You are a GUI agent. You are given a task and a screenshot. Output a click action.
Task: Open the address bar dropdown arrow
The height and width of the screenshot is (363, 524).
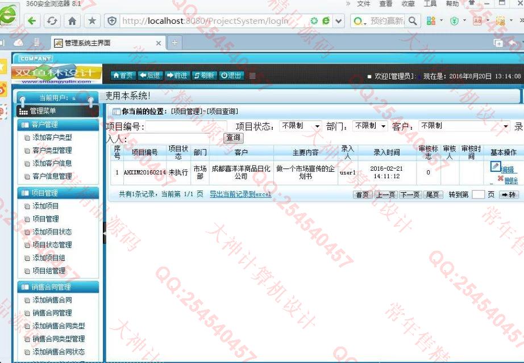[339, 21]
